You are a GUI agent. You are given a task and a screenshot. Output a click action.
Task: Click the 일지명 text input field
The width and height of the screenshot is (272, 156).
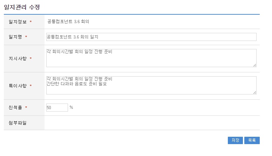click(151, 37)
